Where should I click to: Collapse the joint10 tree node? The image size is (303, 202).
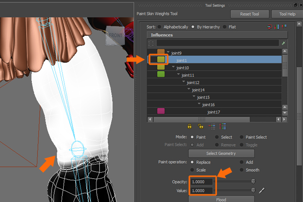point(173,67)
